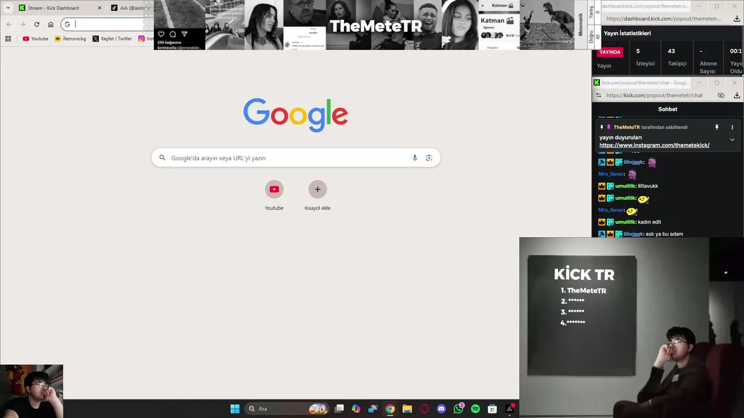Image resolution: width=744 pixels, height=418 pixels.
Task: Click the YAYINDA live badge
Action: 610,52
